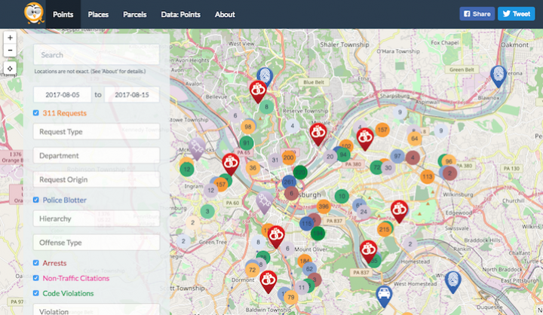Select the blue car marker on the map
This screenshot has width=543, height=315.
point(384,296)
